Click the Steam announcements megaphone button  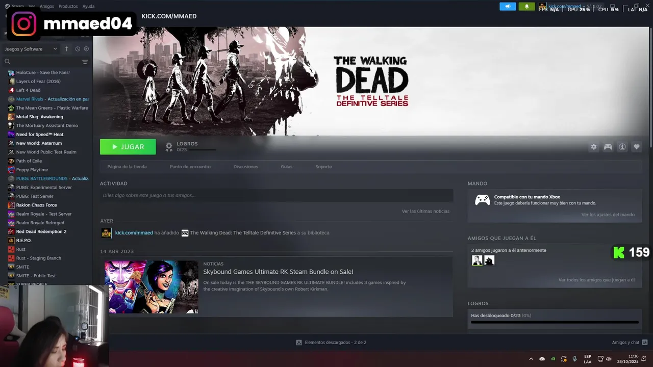coord(508,7)
